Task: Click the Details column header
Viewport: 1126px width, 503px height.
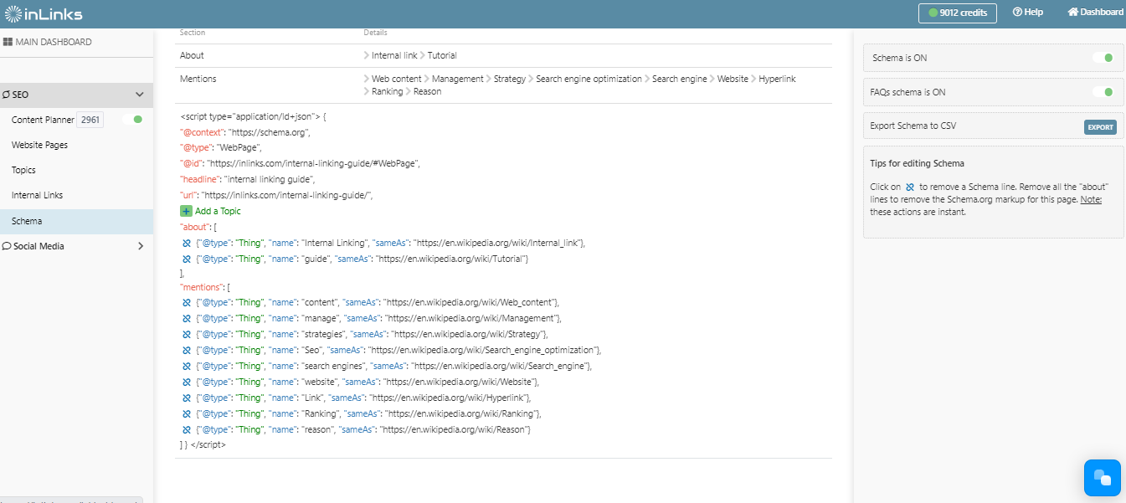Action: 376,33
